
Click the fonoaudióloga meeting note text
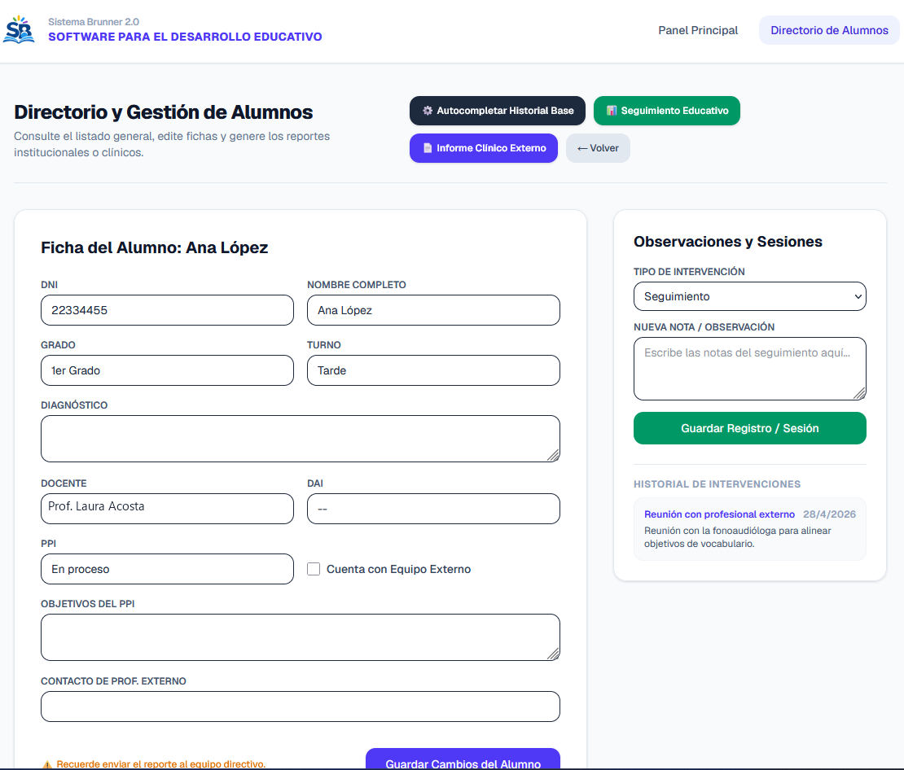[737, 537]
